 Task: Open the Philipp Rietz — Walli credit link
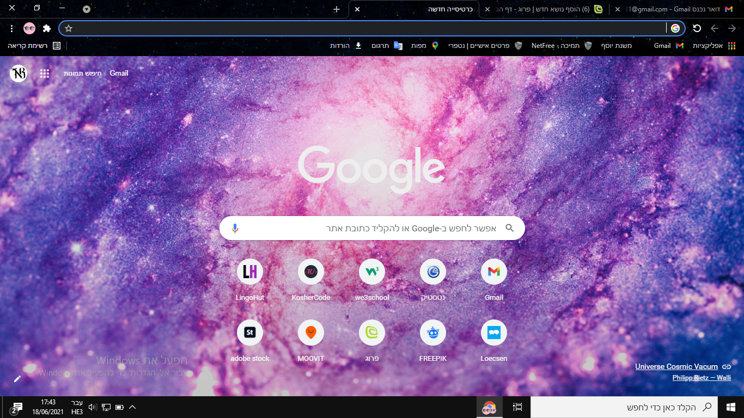(702, 378)
